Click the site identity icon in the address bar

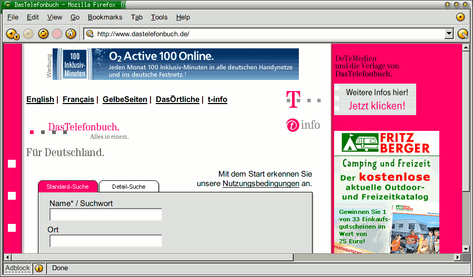point(90,34)
